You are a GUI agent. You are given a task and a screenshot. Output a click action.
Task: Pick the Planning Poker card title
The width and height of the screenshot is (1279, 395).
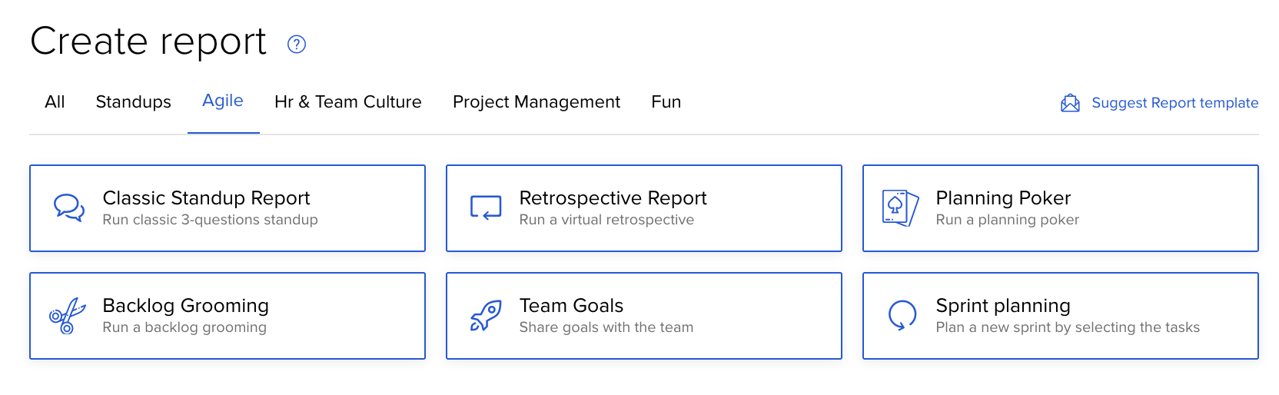(x=1003, y=198)
